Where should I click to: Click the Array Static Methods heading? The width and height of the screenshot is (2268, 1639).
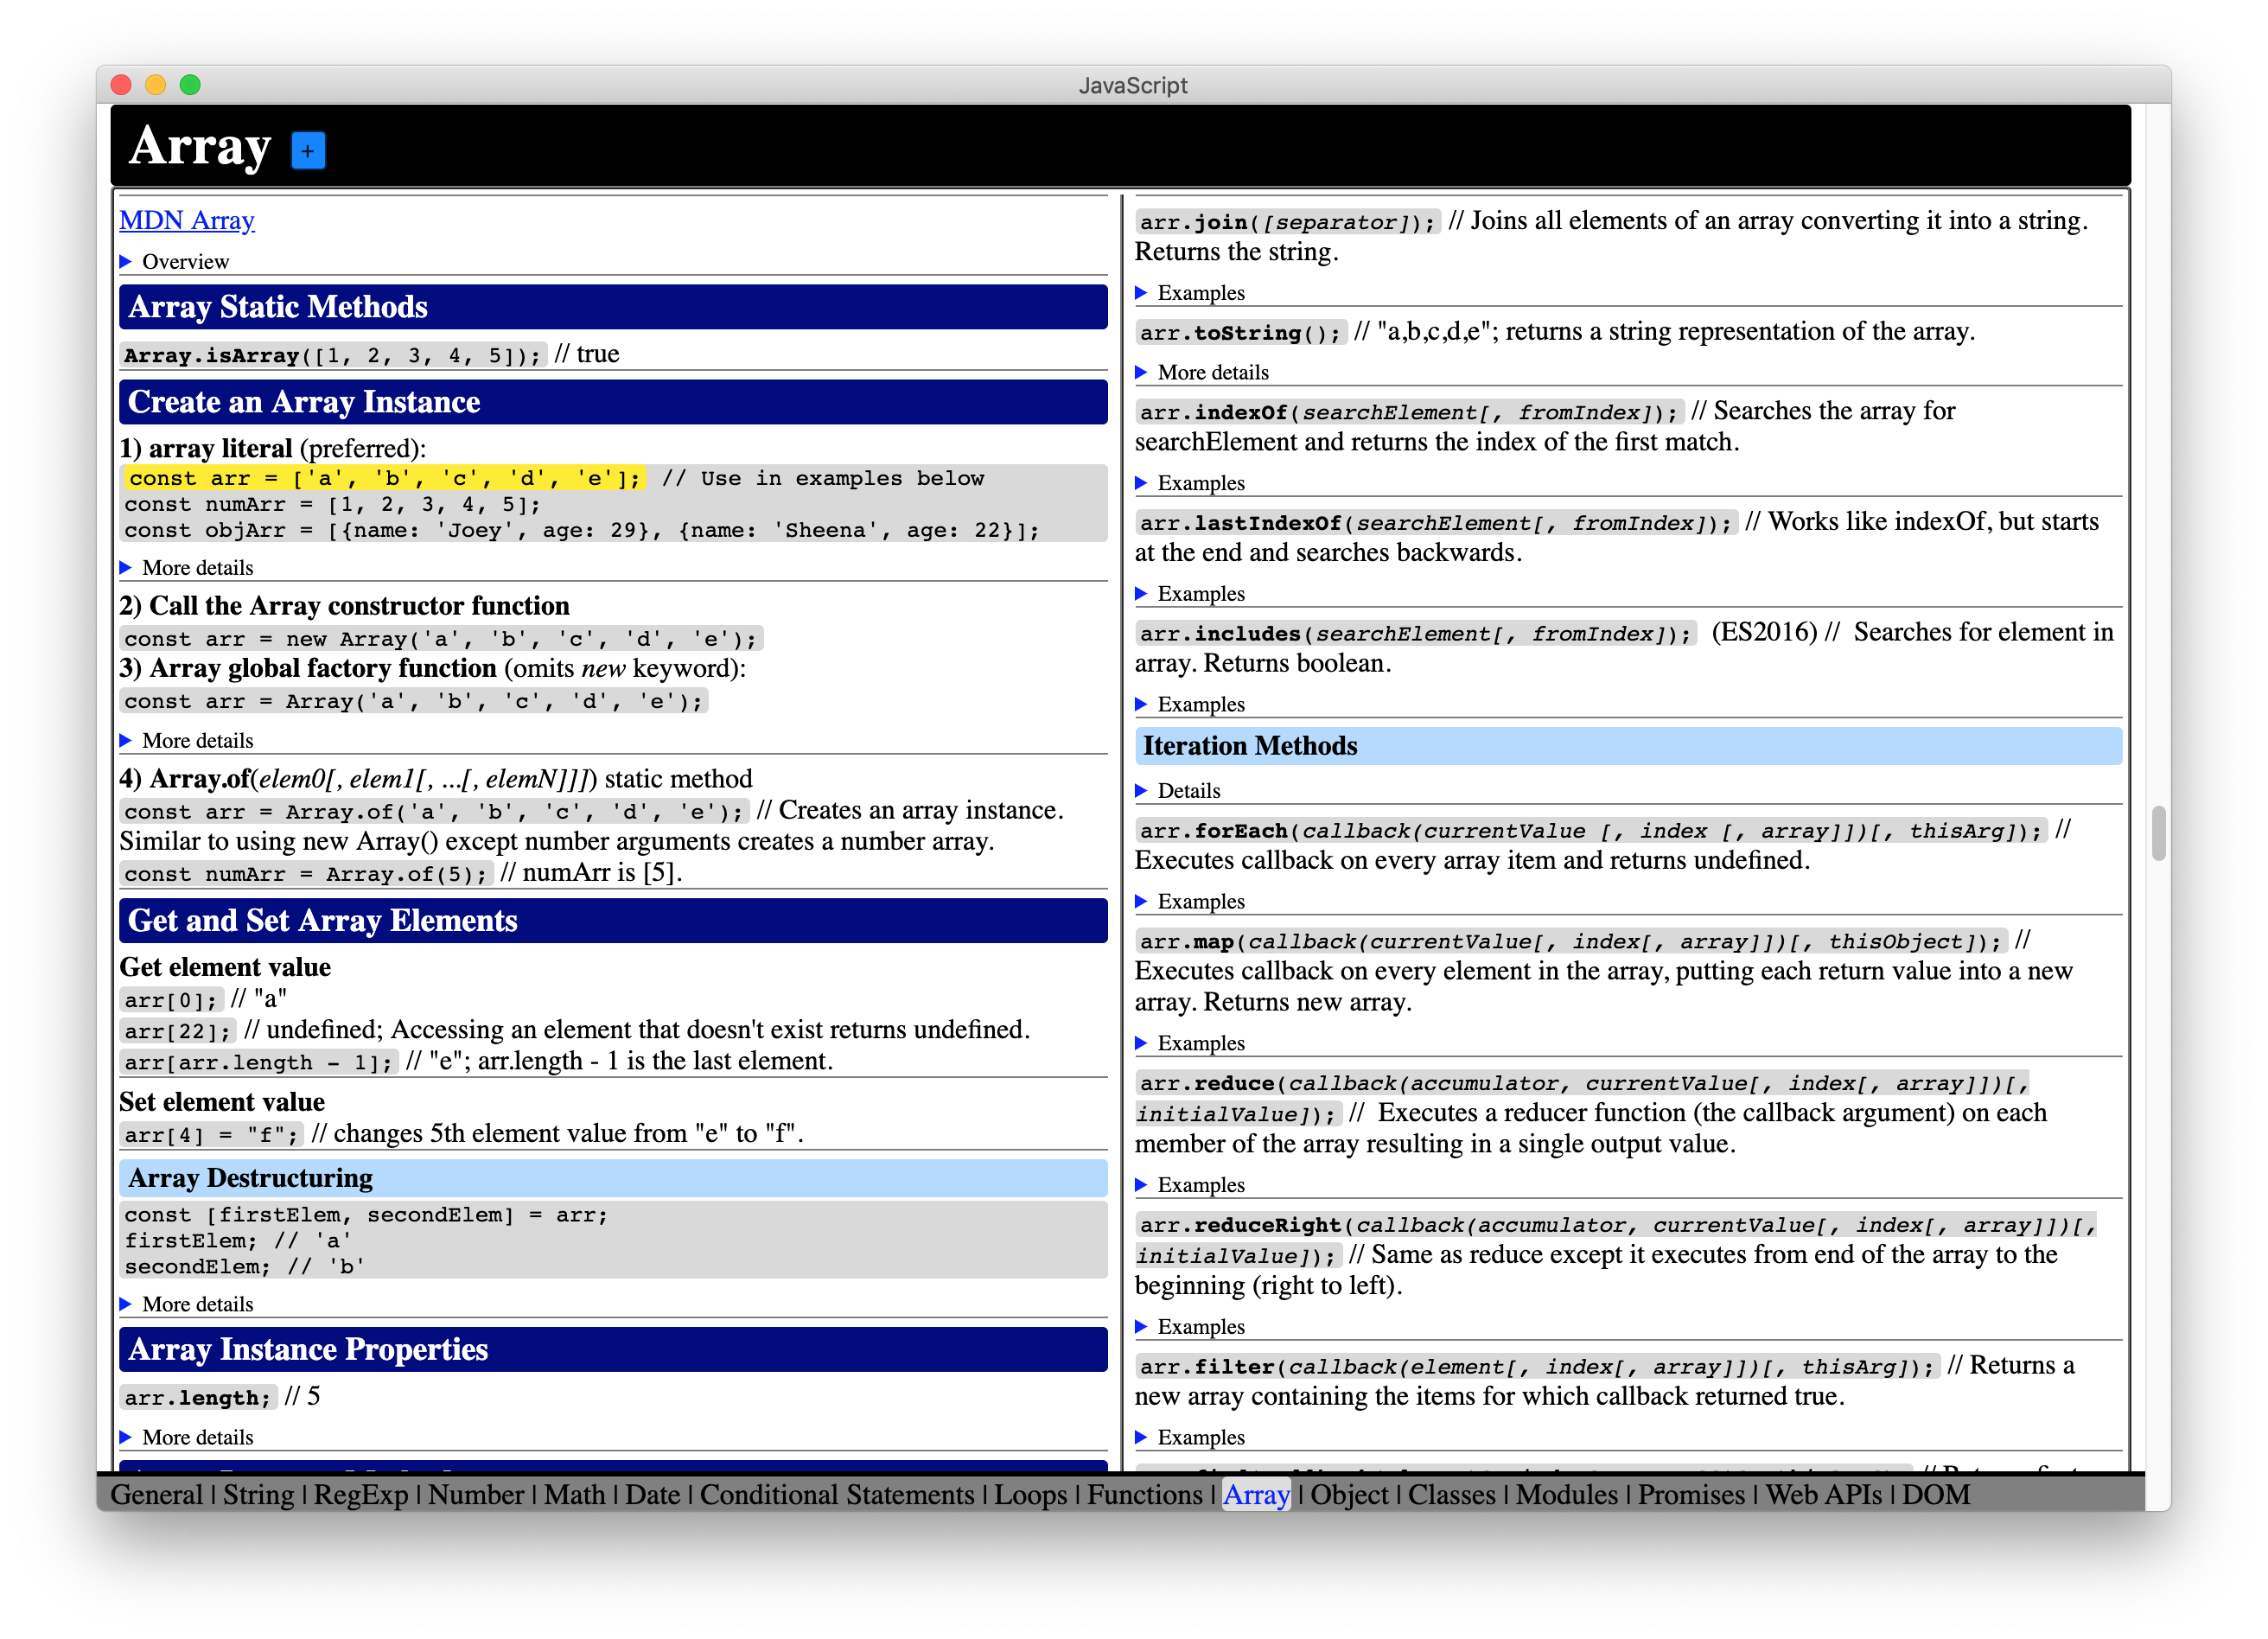(x=613, y=307)
